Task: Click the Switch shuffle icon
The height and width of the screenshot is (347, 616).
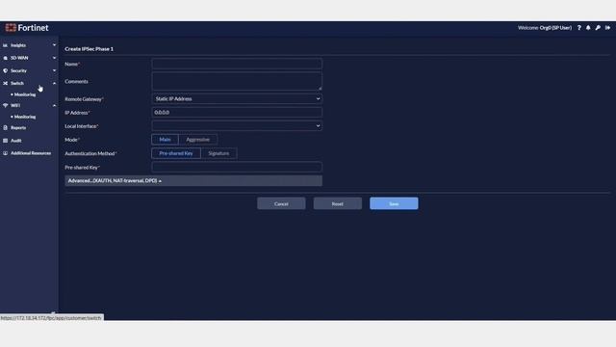Action: point(5,84)
